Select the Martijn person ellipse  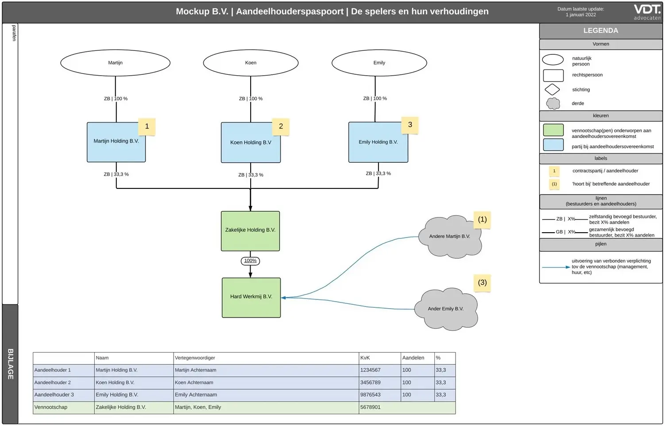pos(115,63)
